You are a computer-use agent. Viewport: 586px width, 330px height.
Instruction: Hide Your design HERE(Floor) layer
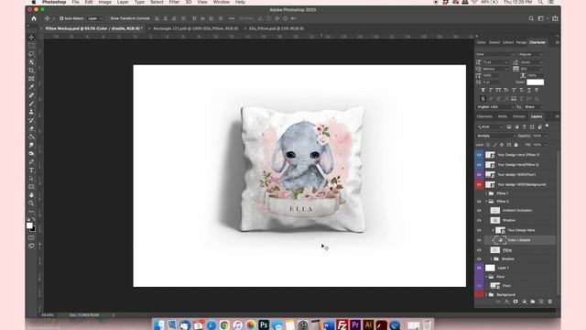click(479, 175)
